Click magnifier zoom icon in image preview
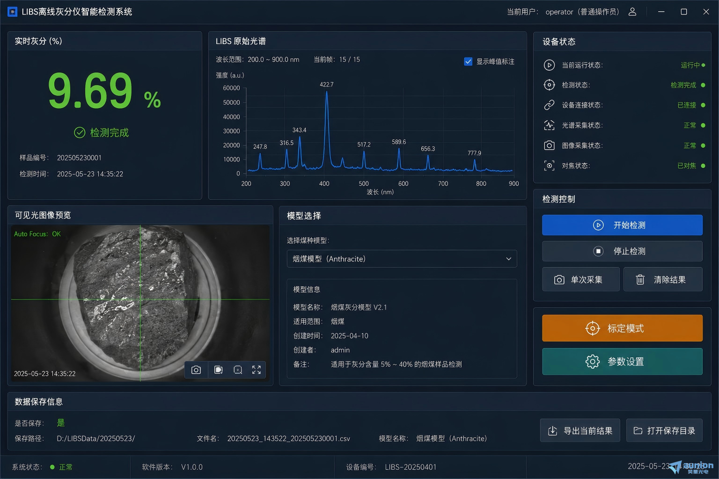Image resolution: width=719 pixels, height=479 pixels. [238, 370]
